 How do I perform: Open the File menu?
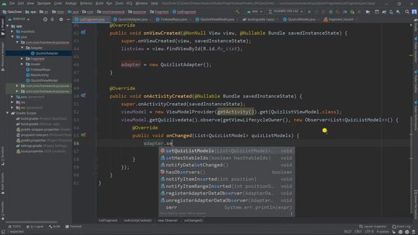tap(12, 3)
